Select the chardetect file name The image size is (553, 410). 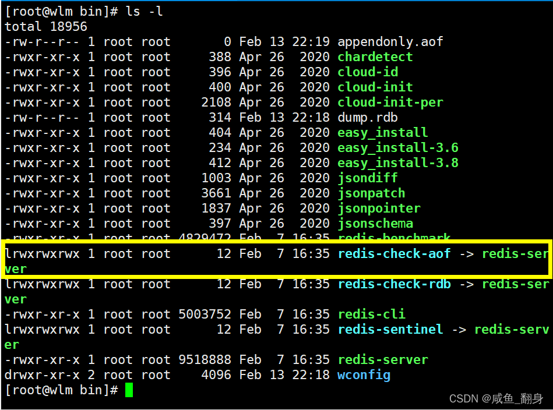point(375,57)
